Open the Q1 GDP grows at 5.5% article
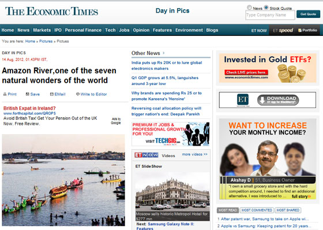323x230 pixels. coord(165,81)
